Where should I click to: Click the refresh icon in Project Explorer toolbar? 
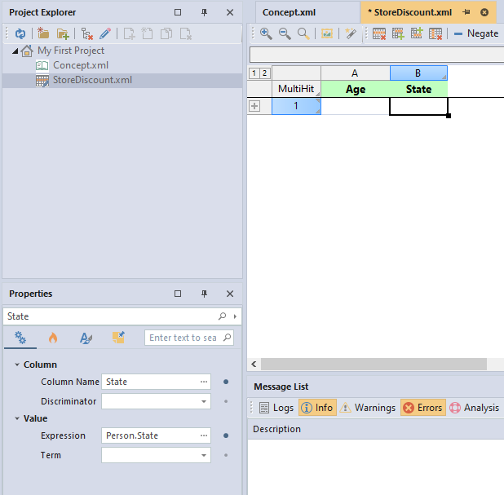coord(20,33)
